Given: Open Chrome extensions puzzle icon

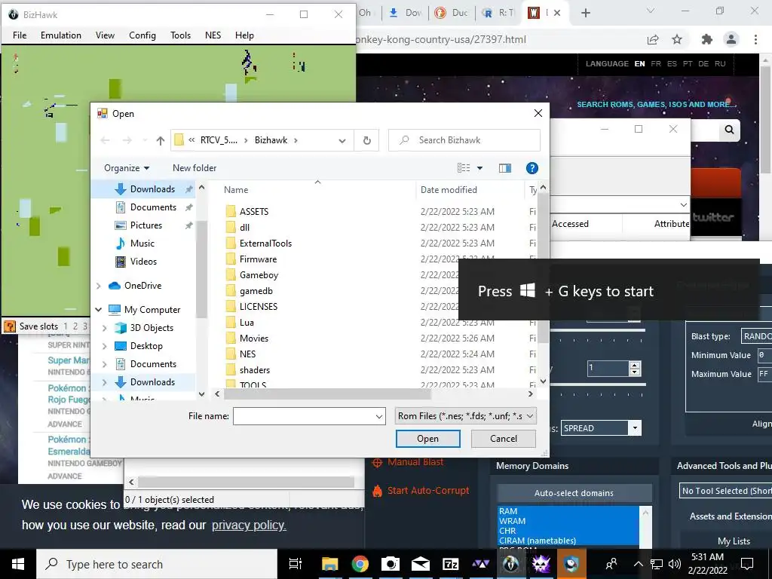Looking at the screenshot, I should coord(706,39).
